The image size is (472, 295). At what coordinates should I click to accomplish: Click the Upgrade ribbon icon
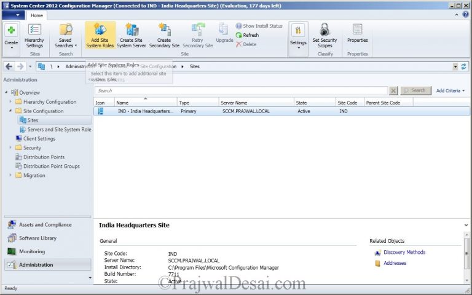point(224,33)
